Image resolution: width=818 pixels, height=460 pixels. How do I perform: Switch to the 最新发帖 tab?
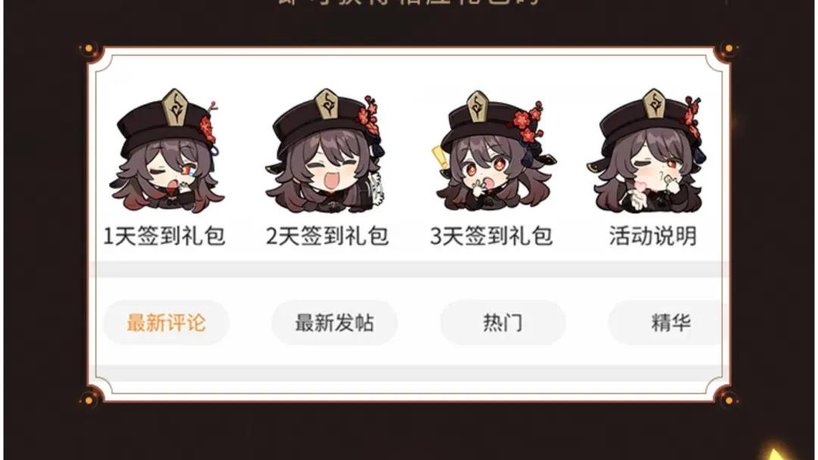[335, 322]
